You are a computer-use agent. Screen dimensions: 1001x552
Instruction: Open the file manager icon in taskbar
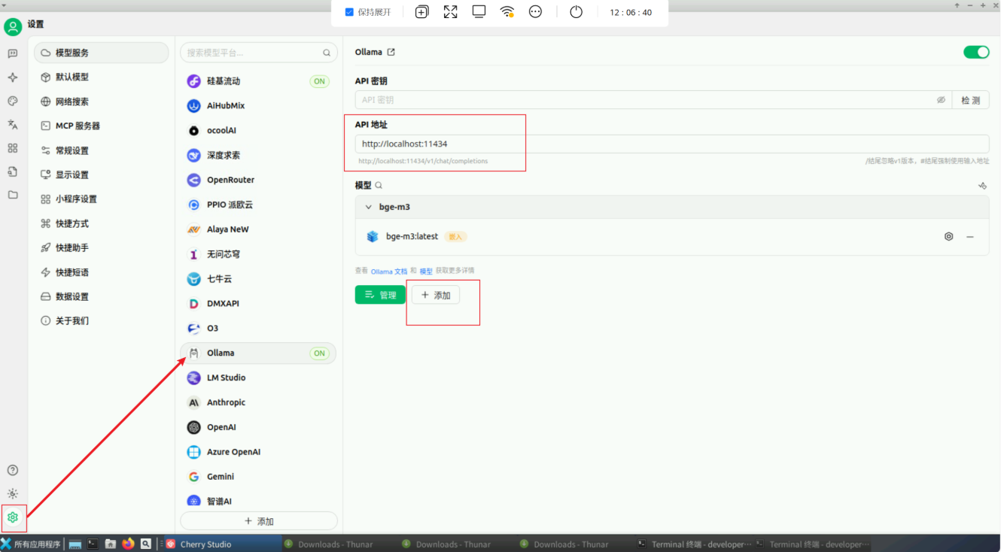[111, 544]
